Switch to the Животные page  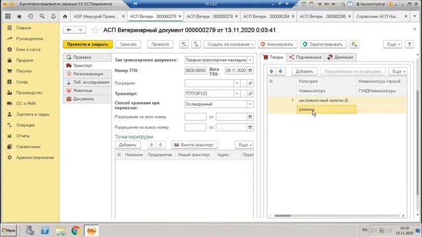(x=88, y=90)
